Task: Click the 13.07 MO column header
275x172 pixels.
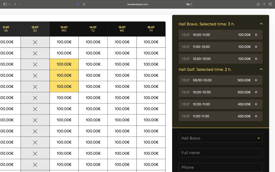Action: [x=64, y=29]
